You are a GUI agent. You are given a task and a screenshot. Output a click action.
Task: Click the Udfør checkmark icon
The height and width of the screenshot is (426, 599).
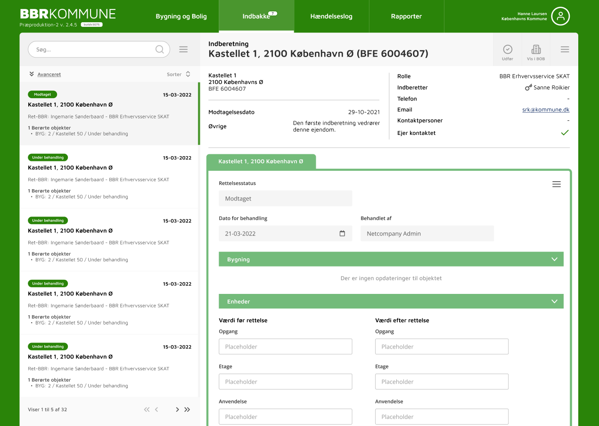coord(507,50)
